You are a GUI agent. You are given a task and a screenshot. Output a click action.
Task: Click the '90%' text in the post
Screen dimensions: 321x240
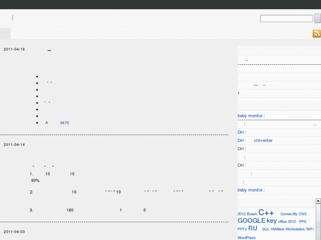tap(35, 181)
